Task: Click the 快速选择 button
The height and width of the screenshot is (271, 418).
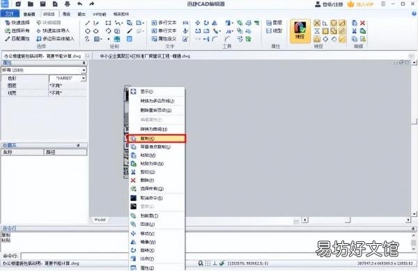Action: pyautogui.click(x=17, y=23)
